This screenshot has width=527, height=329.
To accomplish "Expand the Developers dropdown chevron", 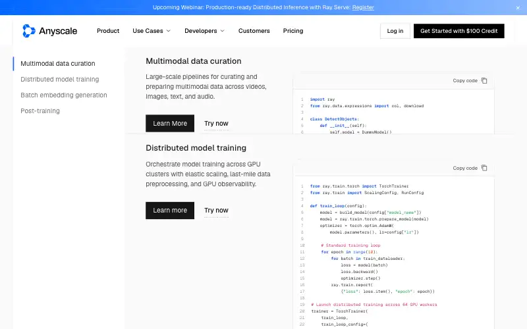I will pyautogui.click(x=222, y=31).
